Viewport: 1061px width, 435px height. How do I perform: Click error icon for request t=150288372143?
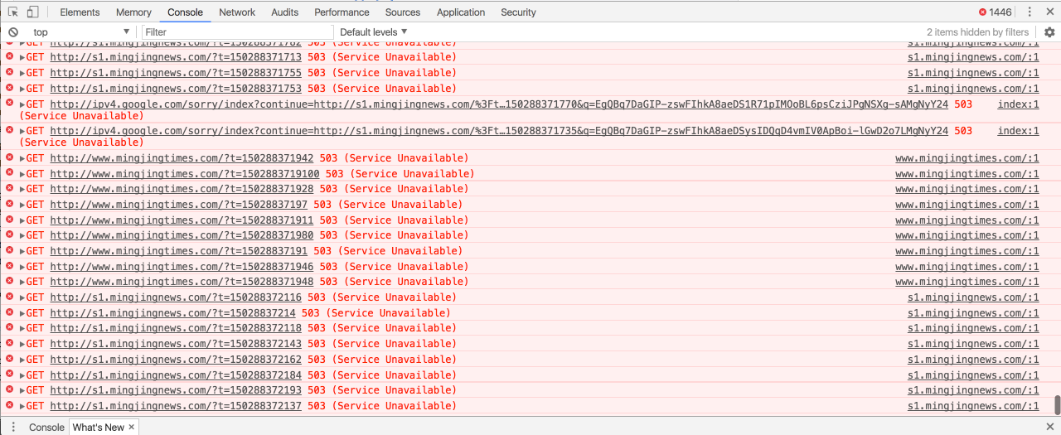[10, 343]
